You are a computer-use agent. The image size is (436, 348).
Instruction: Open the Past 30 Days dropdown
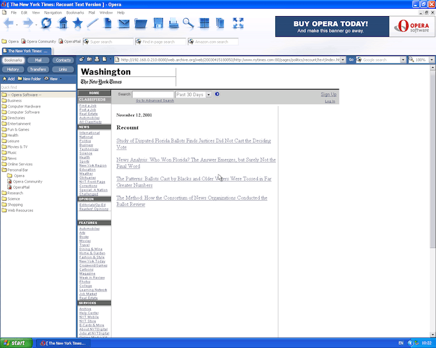(x=209, y=94)
